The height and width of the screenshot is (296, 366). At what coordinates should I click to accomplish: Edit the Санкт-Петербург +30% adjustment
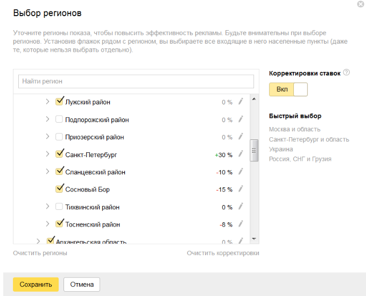[241, 154]
